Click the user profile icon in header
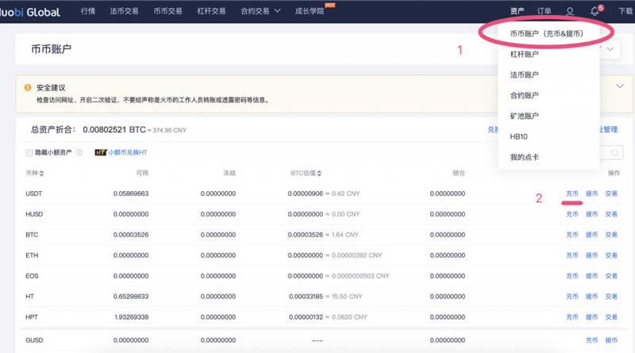The width and height of the screenshot is (635, 353). point(570,11)
